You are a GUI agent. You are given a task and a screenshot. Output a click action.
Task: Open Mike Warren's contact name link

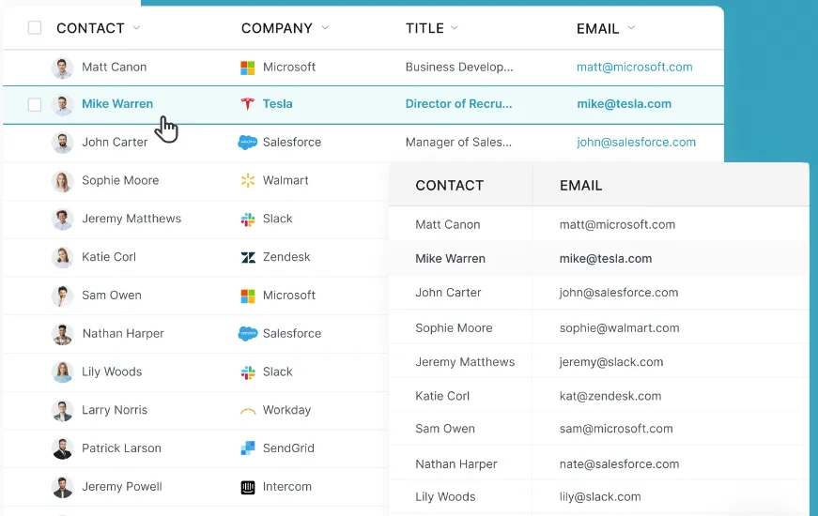click(x=117, y=104)
